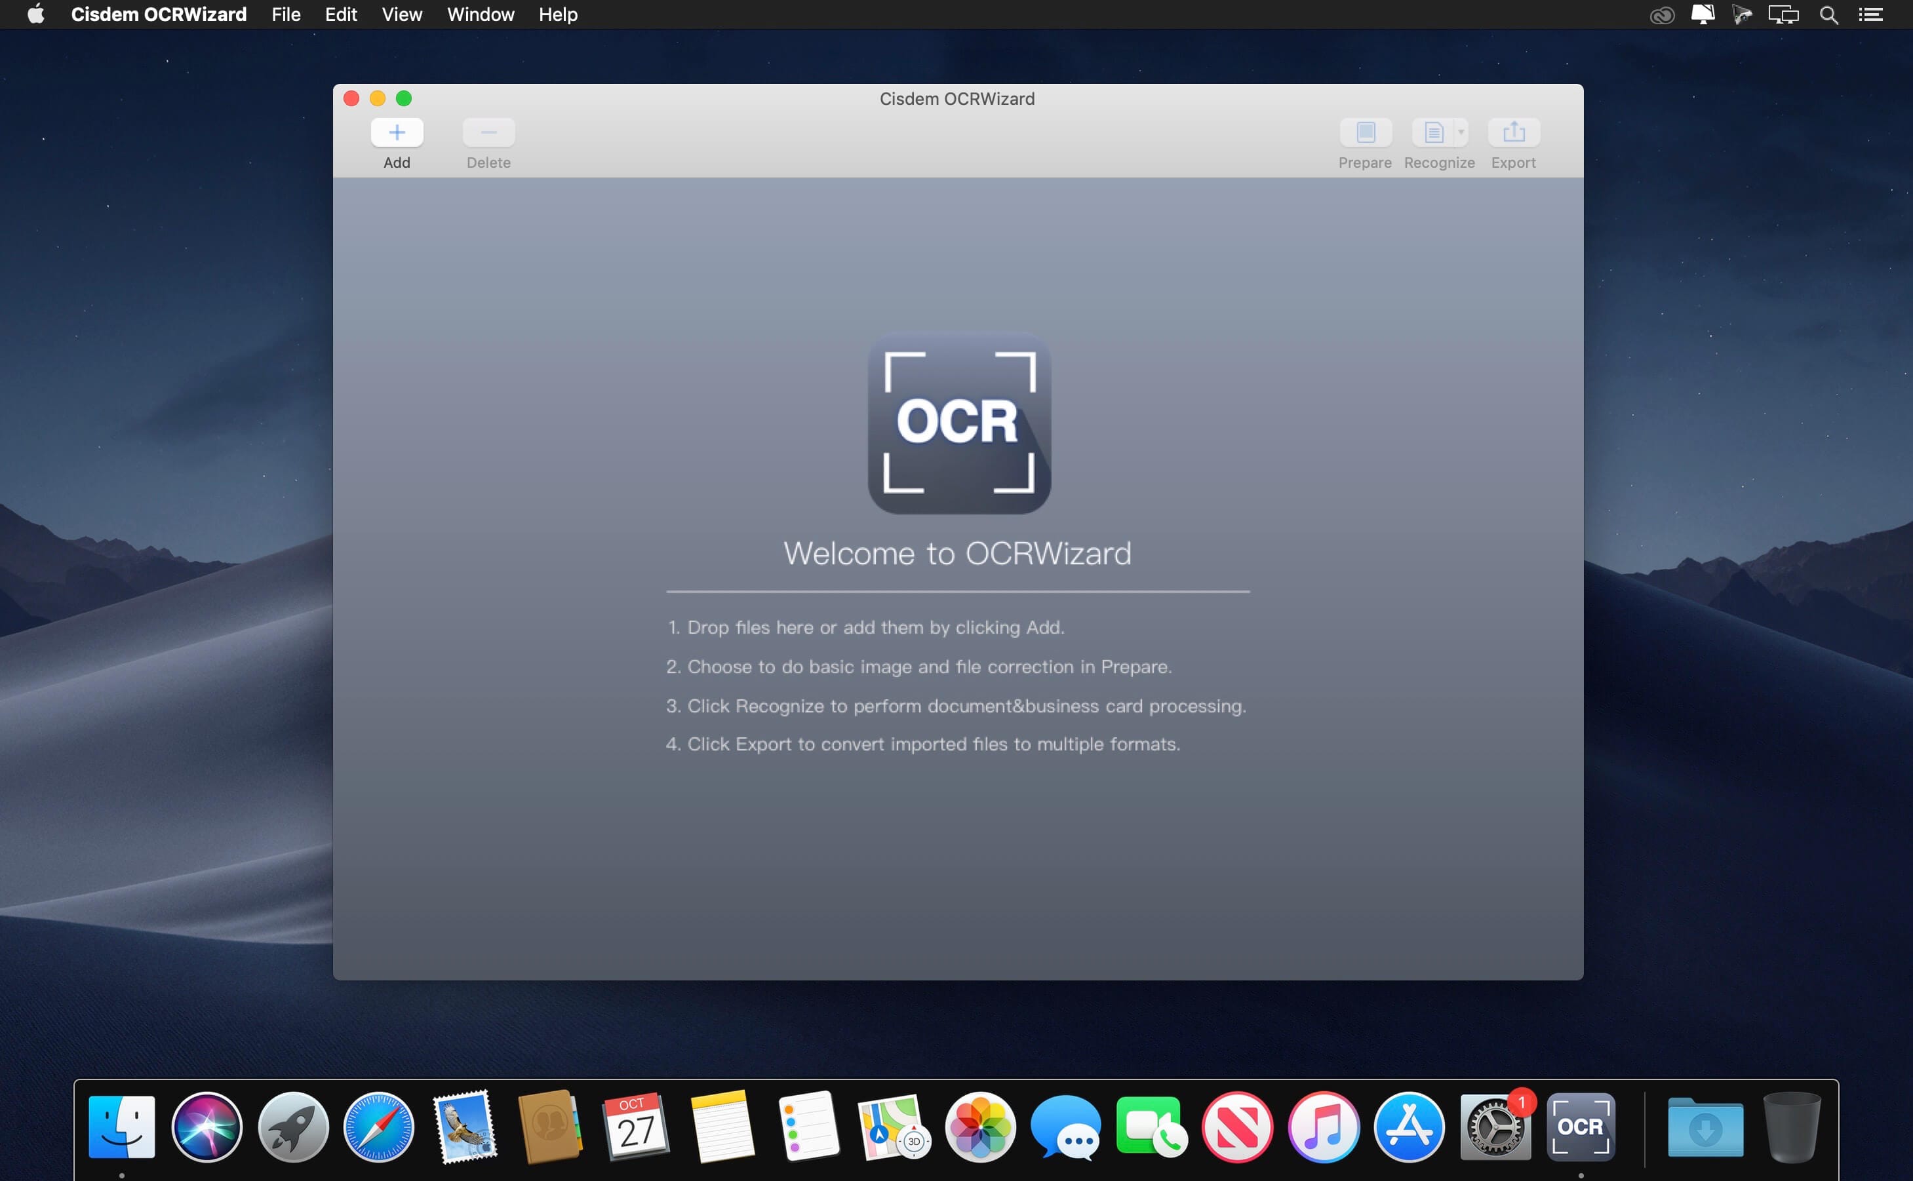1913x1181 pixels.
Task: Open the News app in dock
Action: click(x=1237, y=1127)
